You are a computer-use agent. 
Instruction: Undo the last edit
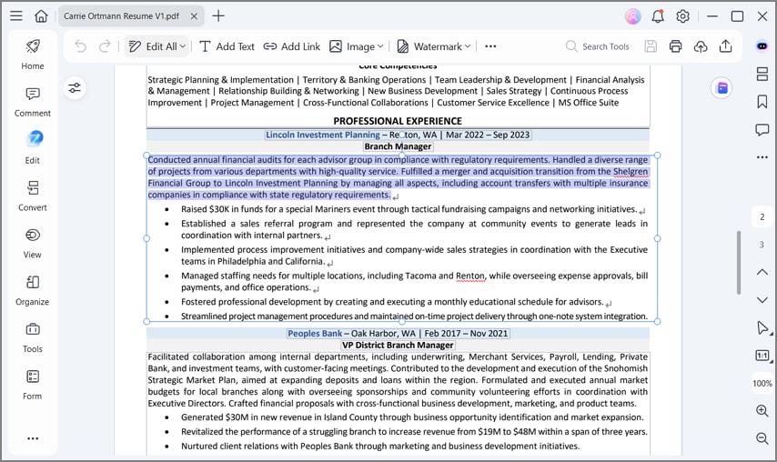click(x=80, y=46)
